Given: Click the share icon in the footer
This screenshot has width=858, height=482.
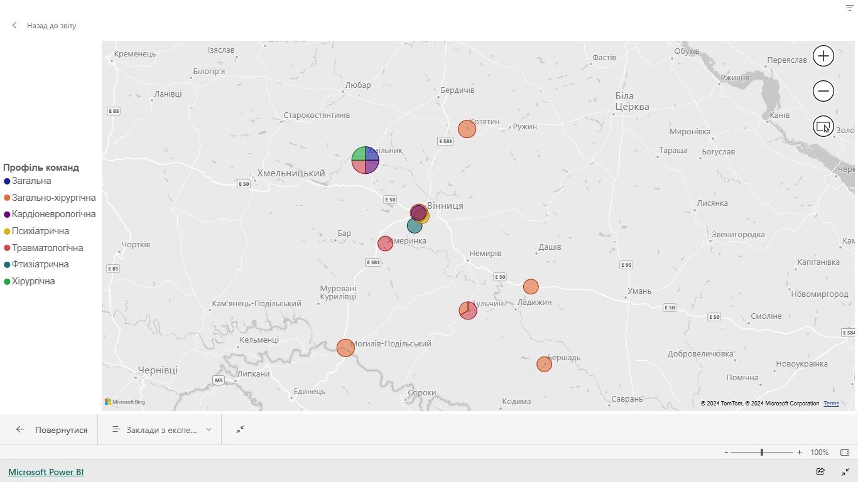Looking at the screenshot, I should coord(820,471).
